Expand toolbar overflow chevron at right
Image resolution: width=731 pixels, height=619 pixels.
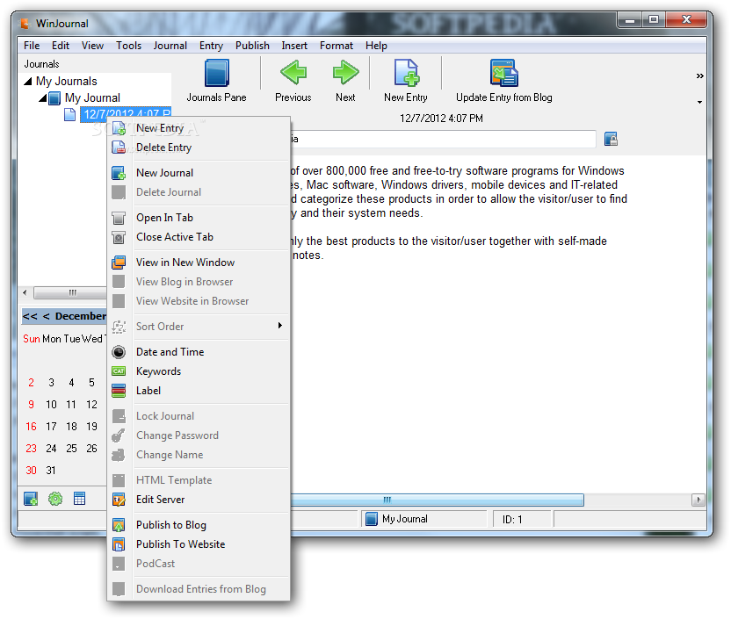[699, 76]
